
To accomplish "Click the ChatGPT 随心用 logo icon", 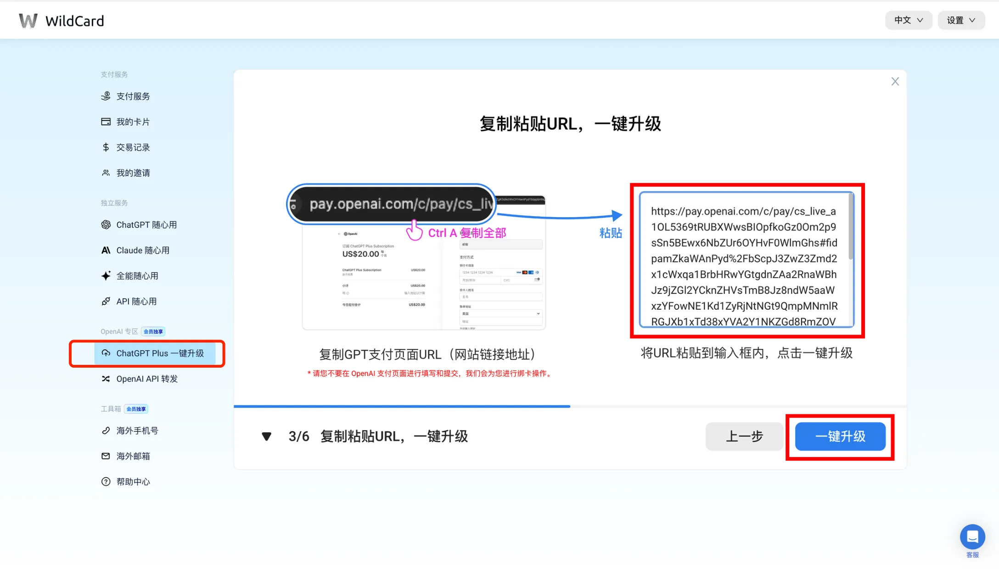I will coord(106,224).
